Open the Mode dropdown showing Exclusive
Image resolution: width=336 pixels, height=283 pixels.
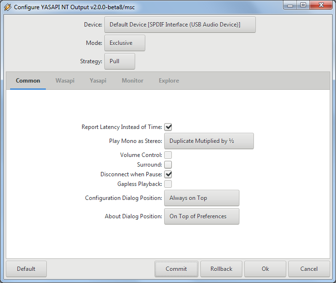pyautogui.click(x=125, y=43)
